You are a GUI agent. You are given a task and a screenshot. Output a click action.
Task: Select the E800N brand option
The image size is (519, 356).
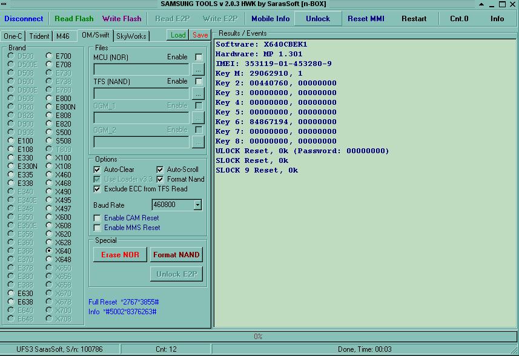pyautogui.click(x=49, y=107)
